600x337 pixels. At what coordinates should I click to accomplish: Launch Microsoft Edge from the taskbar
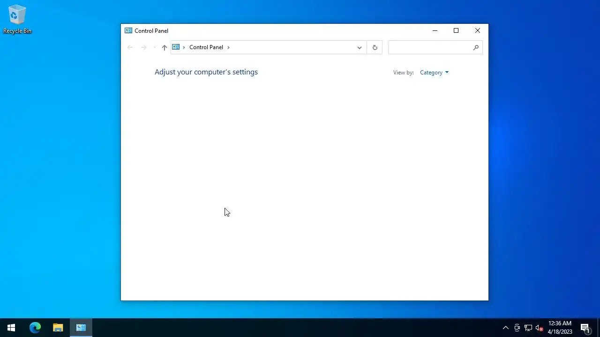[35, 328]
